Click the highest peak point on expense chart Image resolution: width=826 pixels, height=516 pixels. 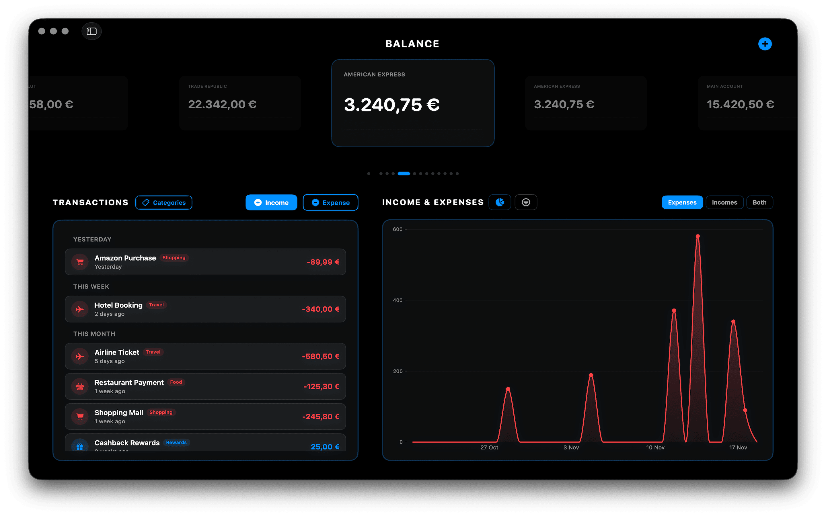pyautogui.click(x=698, y=236)
